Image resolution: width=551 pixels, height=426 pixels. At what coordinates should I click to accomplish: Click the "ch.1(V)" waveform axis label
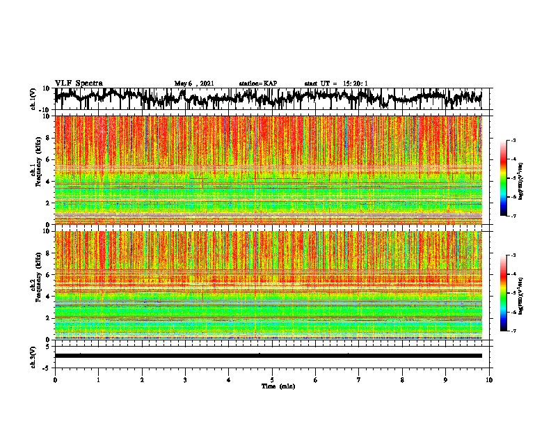[x=33, y=99]
